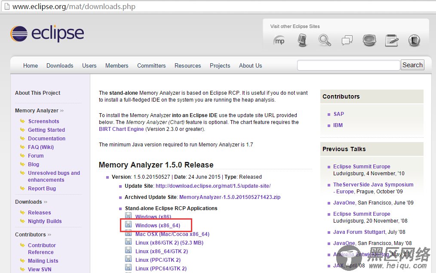Open the Home menu item

pyautogui.click(x=31, y=66)
